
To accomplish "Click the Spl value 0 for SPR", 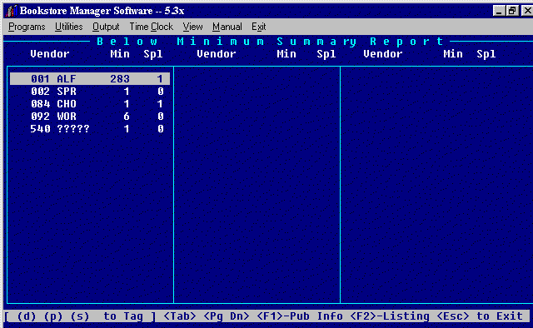I will point(161,92).
